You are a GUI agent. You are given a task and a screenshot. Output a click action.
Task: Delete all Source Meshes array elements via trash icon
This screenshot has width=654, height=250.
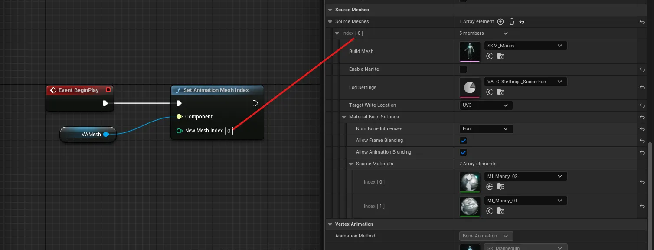click(512, 21)
